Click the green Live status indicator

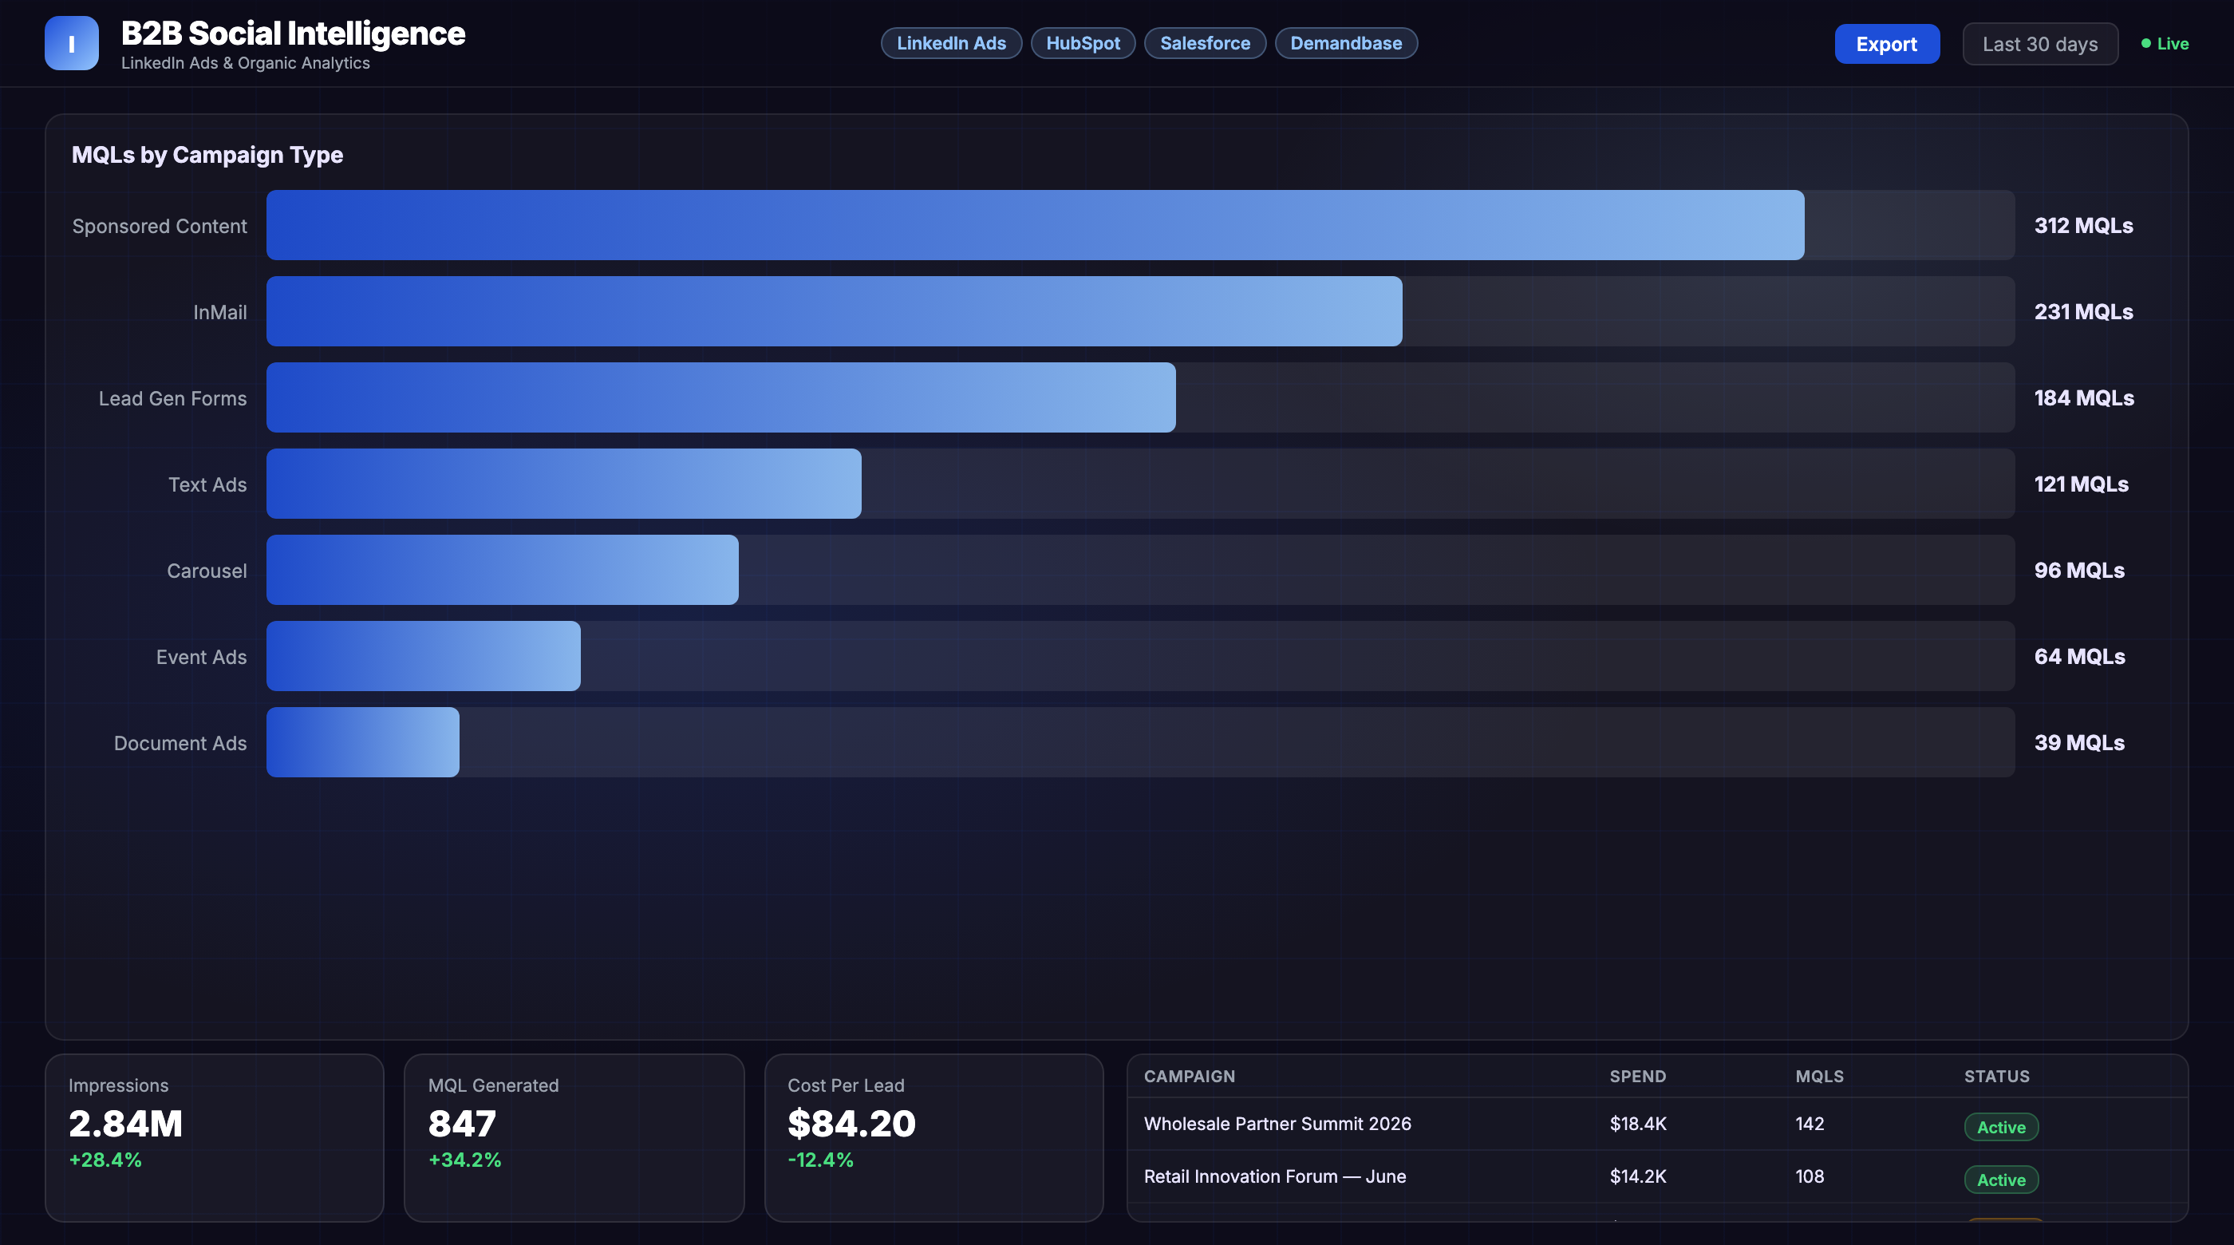pos(2165,43)
